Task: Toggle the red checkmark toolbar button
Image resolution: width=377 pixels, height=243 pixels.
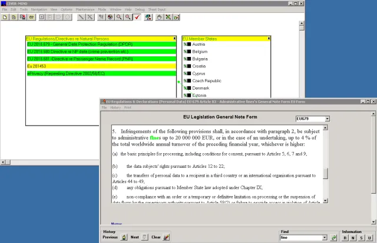Action: click(x=137, y=17)
